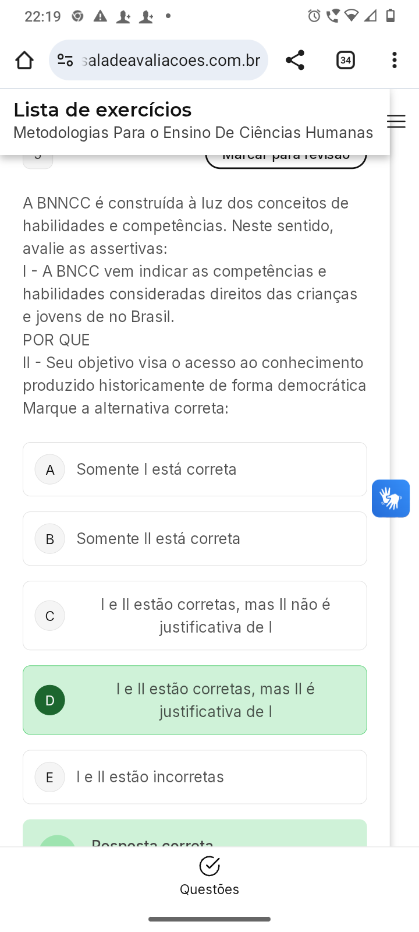Select option A circle letter
Image resolution: width=419 pixels, height=932 pixels.
point(50,469)
